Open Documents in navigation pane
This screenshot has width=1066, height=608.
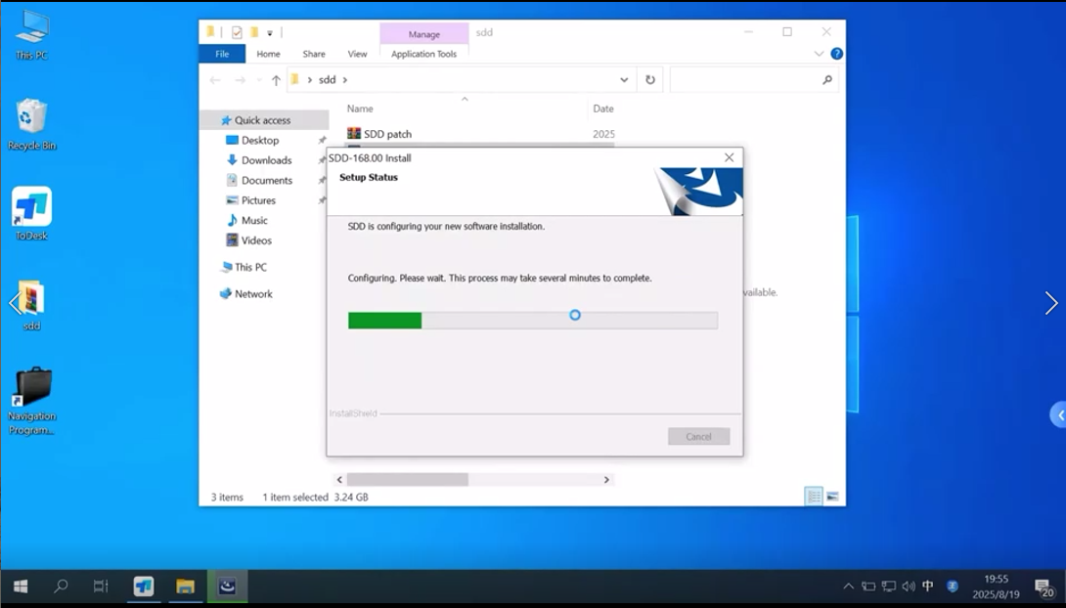266,180
